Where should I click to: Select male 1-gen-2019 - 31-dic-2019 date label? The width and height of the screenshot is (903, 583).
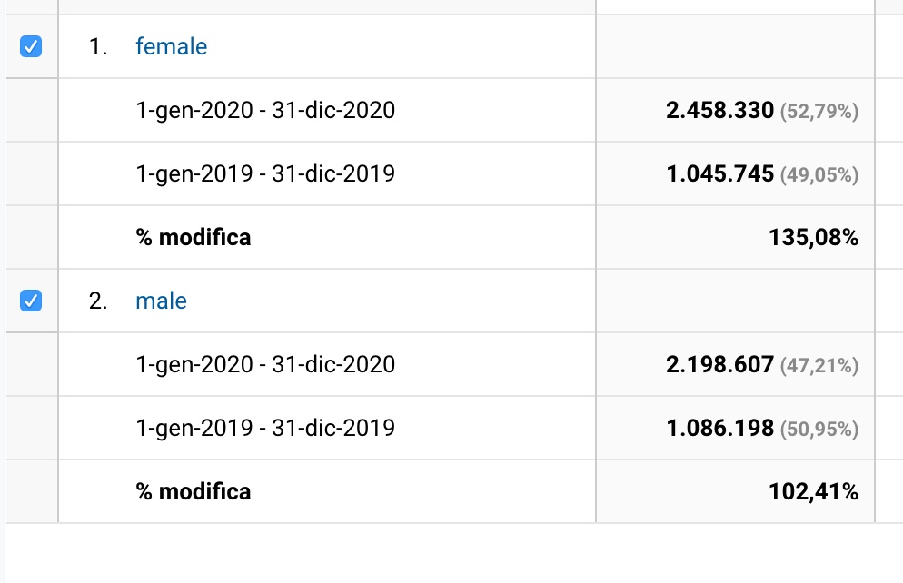pos(265,428)
